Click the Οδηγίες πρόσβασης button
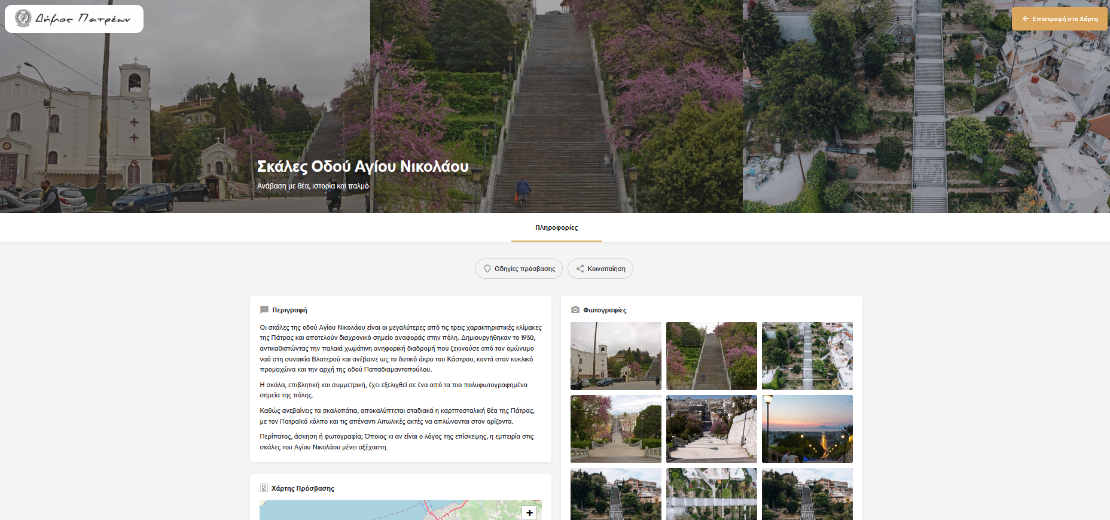 pos(519,269)
